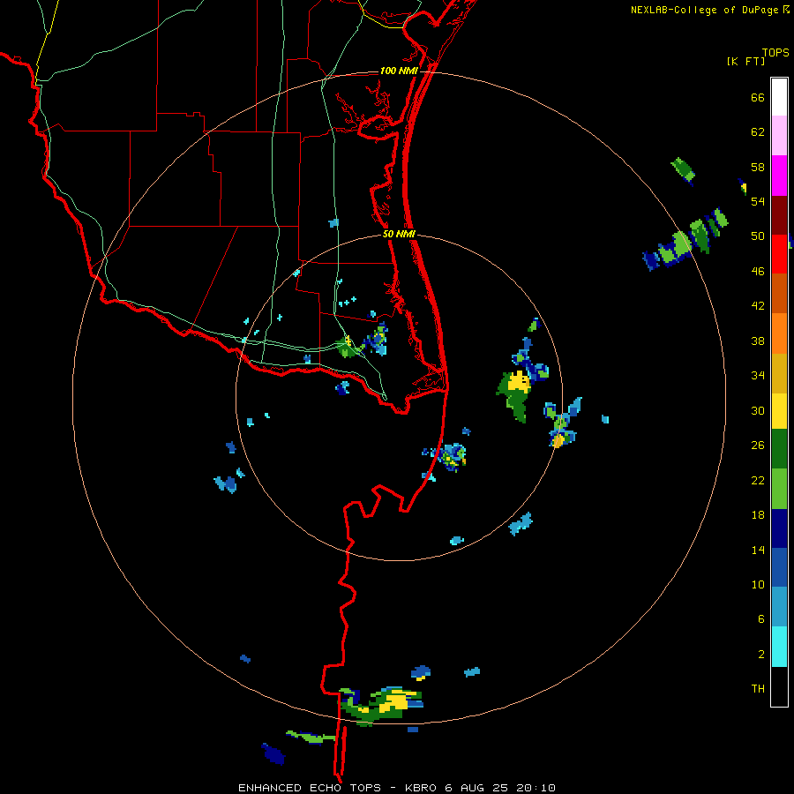Click the legend value 62
Viewport: 794px width, 794px height.
758,132
